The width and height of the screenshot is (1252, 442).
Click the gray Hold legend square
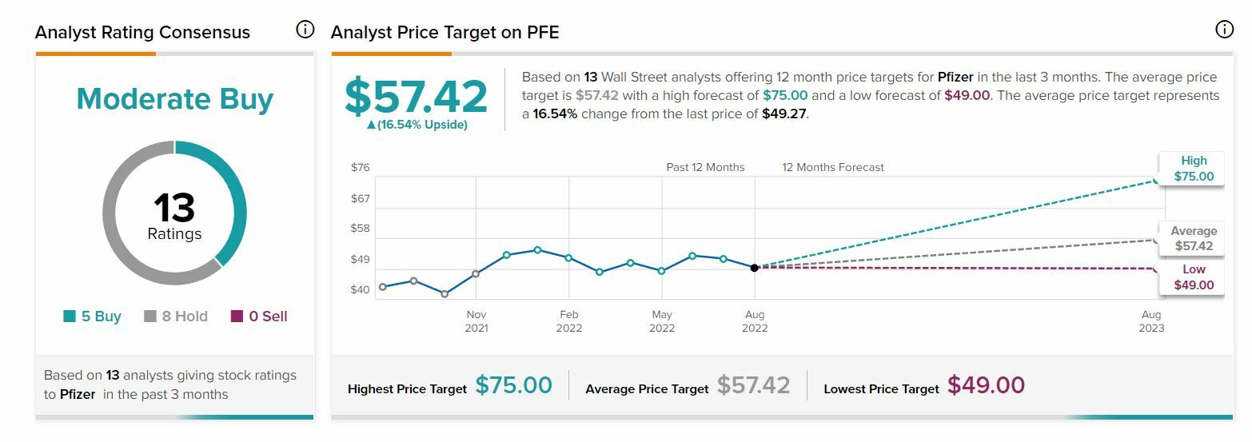pyautogui.click(x=150, y=317)
